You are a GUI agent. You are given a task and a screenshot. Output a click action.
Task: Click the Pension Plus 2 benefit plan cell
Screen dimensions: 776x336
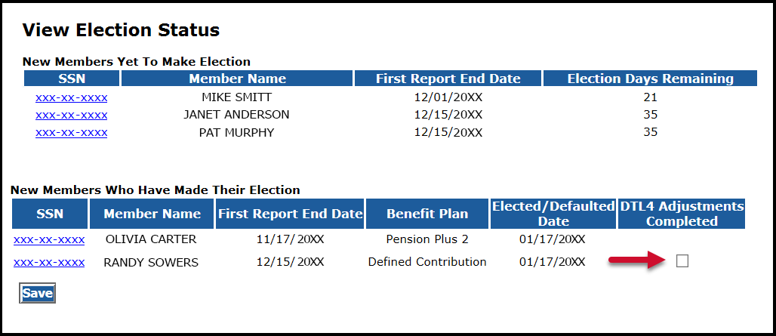tap(427, 239)
